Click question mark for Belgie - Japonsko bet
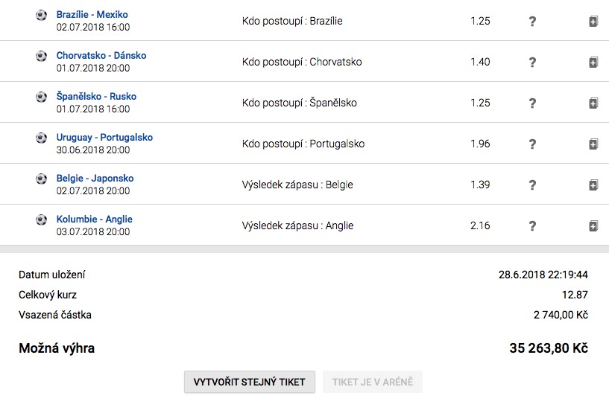 [532, 185]
